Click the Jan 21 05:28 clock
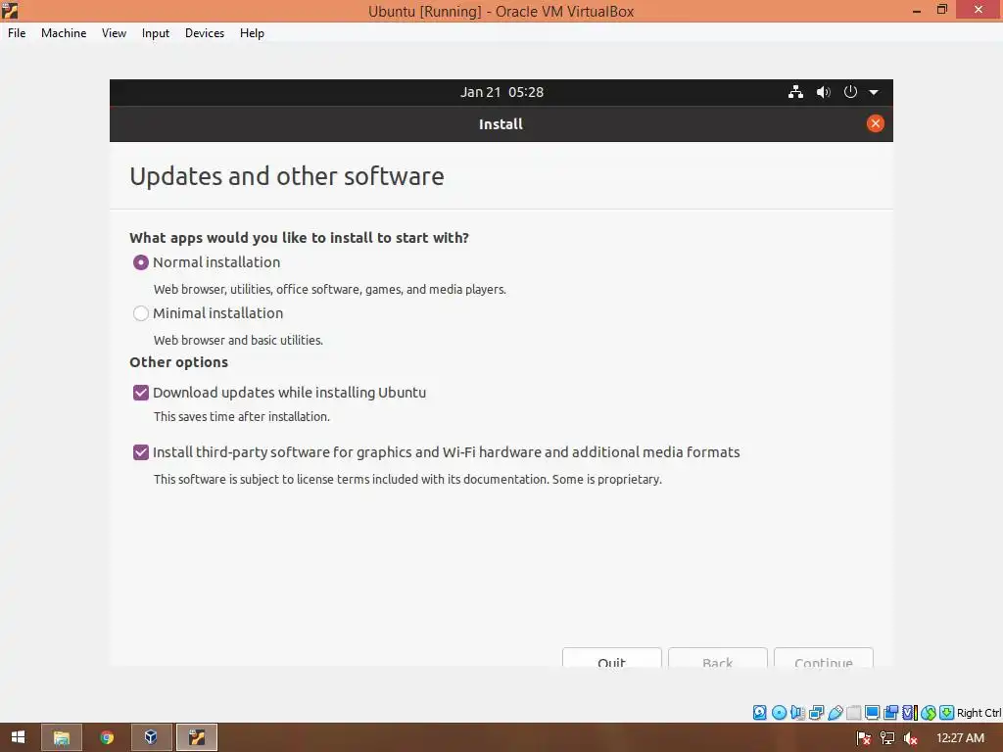The image size is (1003, 752). (x=501, y=92)
